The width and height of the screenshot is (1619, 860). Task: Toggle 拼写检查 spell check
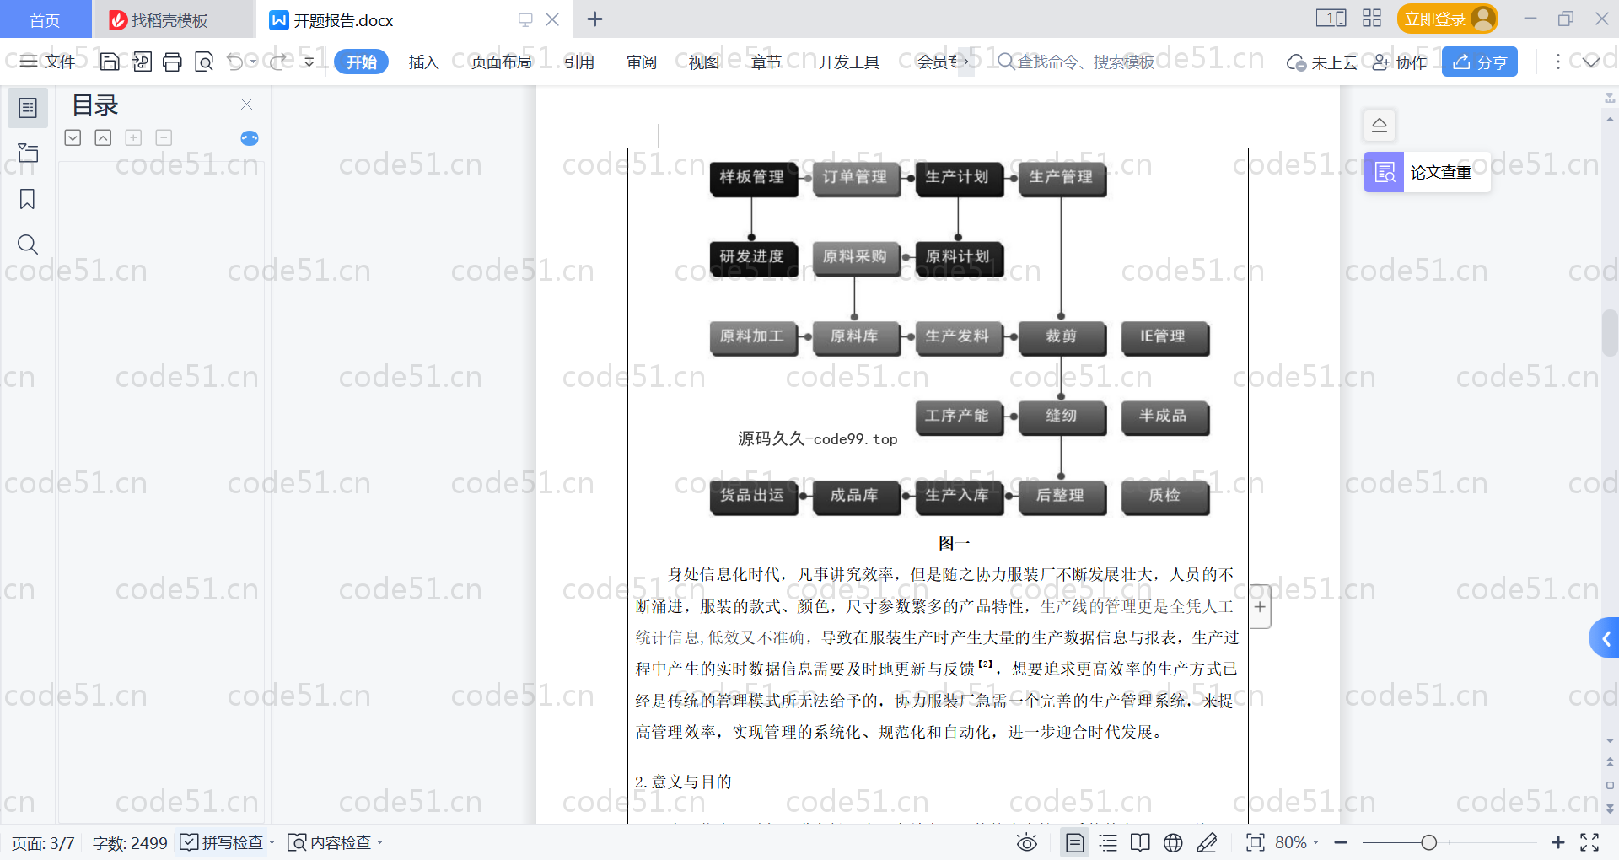(x=221, y=842)
